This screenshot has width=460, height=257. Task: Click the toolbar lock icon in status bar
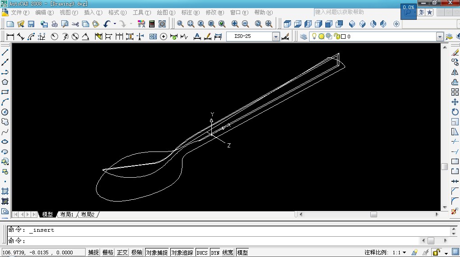(x=437, y=252)
